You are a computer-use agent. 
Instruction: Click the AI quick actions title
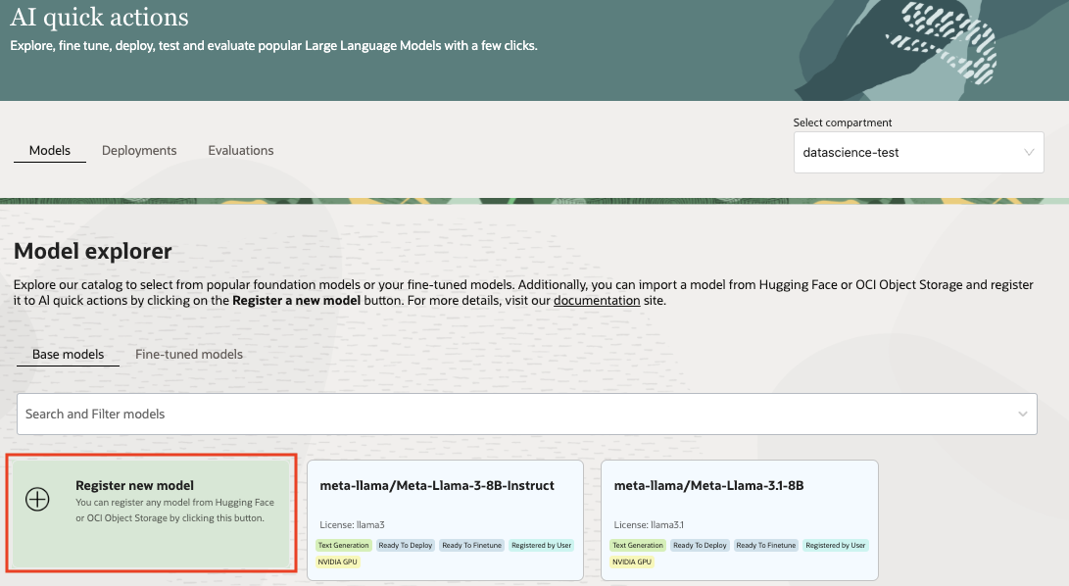100,17
